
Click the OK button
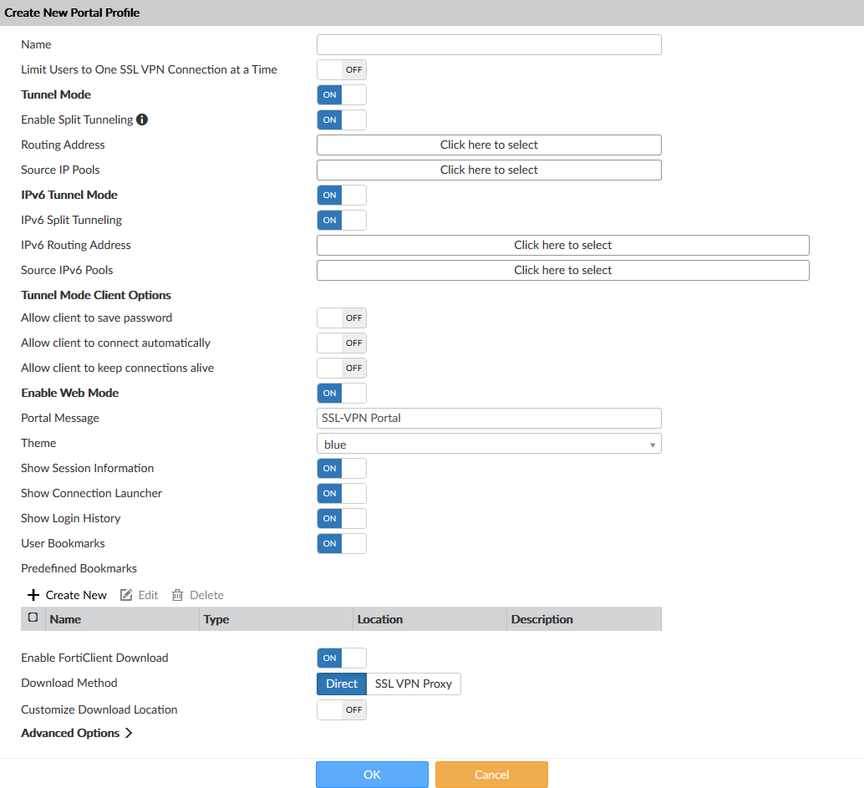point(372,774)
